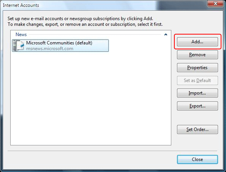226x172 pixels.
Task: Import an account with the Import... button
Action: [x=197, y=93]
